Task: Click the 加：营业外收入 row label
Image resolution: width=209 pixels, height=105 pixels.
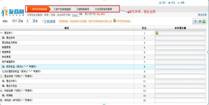Action: click(x=9, y=81)
